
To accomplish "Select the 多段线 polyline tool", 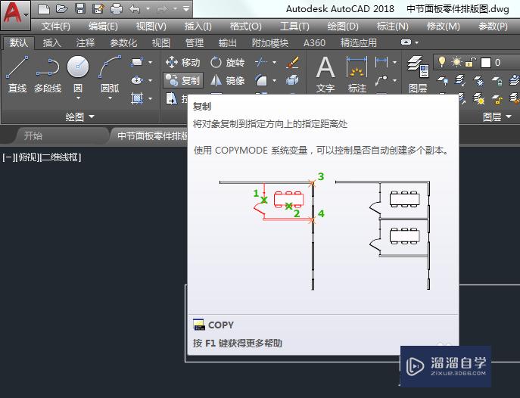I will pyautogui.click(x=48, y=75).
